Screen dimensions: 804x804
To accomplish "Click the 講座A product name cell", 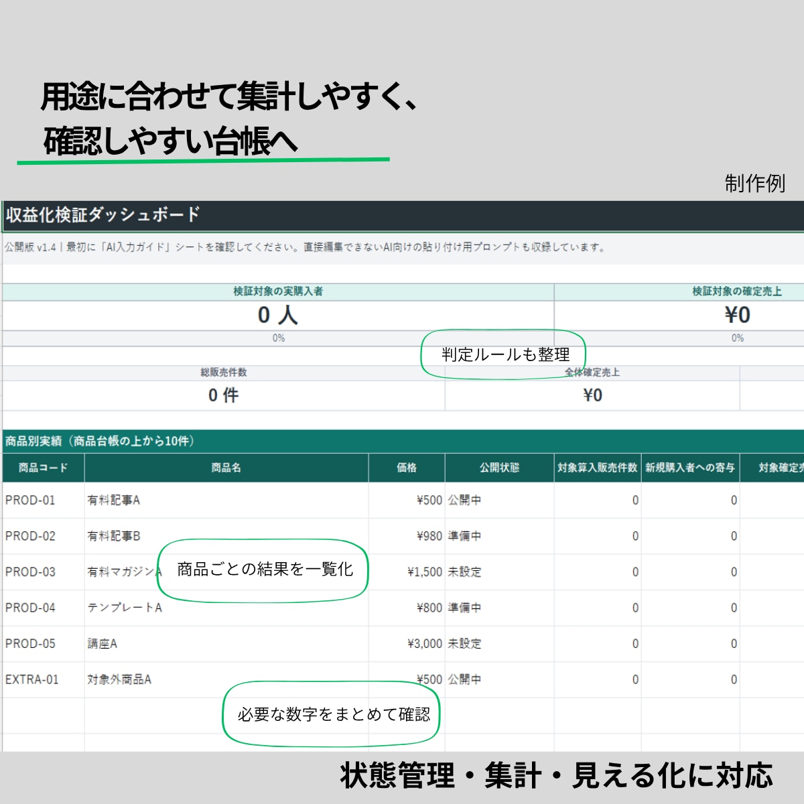I will tap(226, 644).
